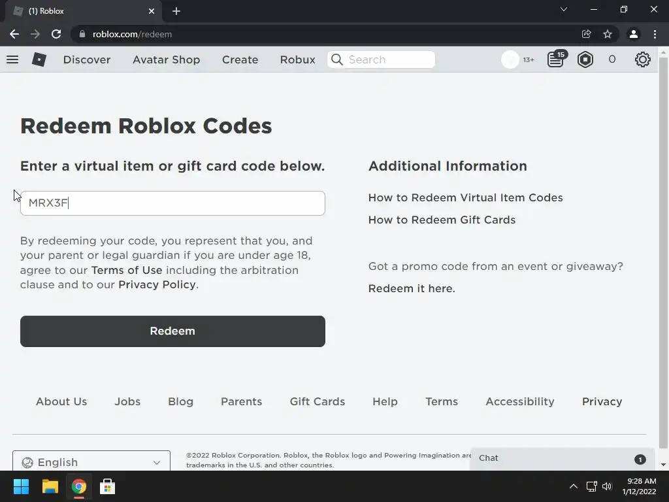Image resolution: width=669 pixels, height=502 pixels.
Task: Open Create in navigation bar
Action: 240,59
